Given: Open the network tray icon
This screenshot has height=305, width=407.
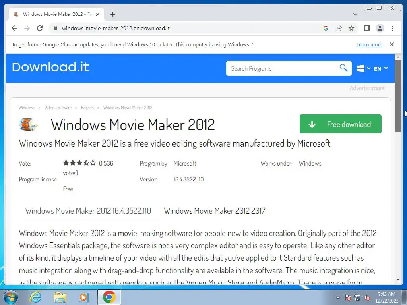Looking at the screenshot, I should pyautogui.click(x=357, y=297).
